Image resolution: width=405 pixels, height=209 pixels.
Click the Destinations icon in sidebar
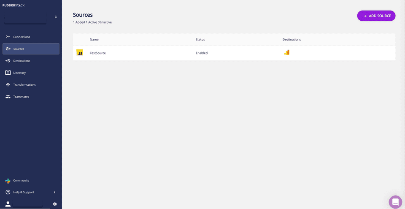pos(8,61)
